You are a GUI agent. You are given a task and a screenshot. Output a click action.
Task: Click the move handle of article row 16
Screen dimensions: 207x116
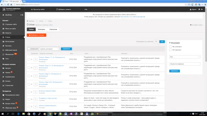point(32,59)
